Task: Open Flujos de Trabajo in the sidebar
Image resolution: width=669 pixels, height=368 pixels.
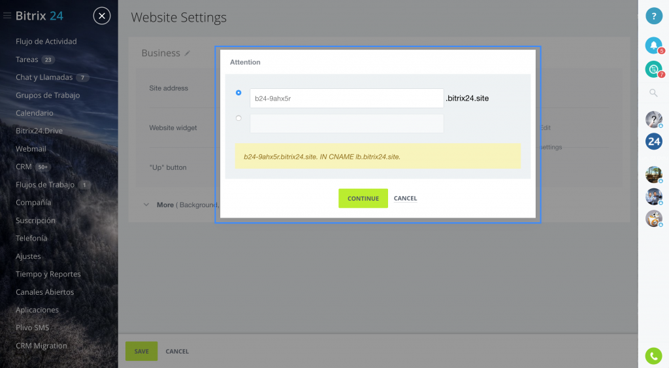Action: [x=45, y=184]
